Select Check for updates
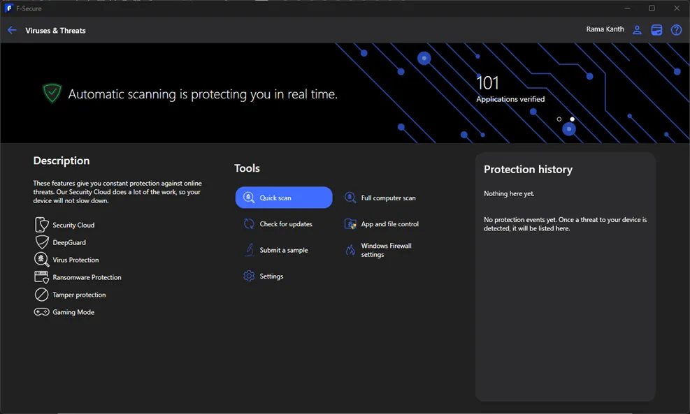Viewport: 690px width, 414px height. click(285, 224)
